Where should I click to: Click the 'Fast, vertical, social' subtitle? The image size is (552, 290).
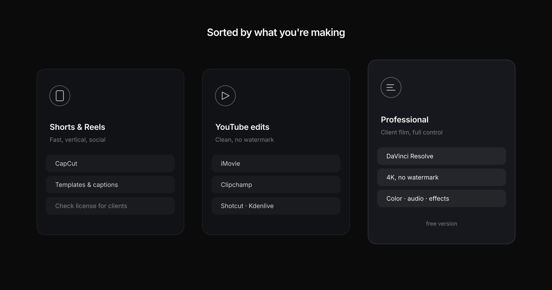[78, 140]
